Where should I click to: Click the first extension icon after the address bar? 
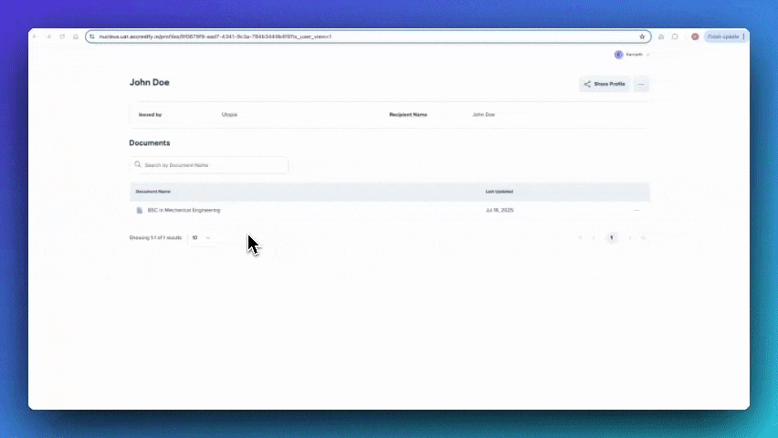661,36
